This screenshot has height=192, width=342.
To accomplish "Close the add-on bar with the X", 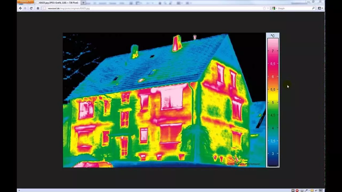I will (x=19, y=190).
